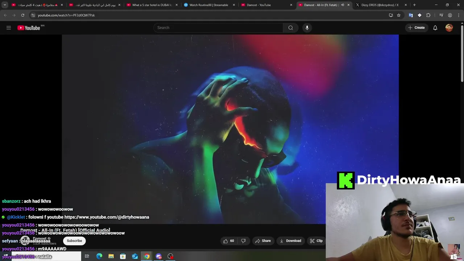Launch Microsoft Edge from taskbar

click(x=99, y=256)
